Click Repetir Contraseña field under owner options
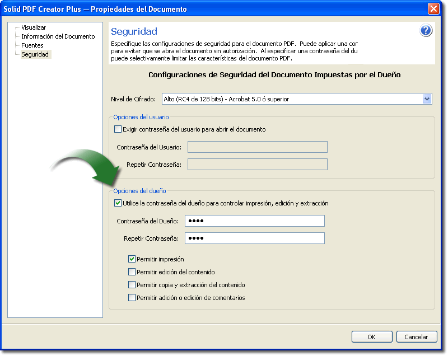The image size is (448, 356). (255, 238)
